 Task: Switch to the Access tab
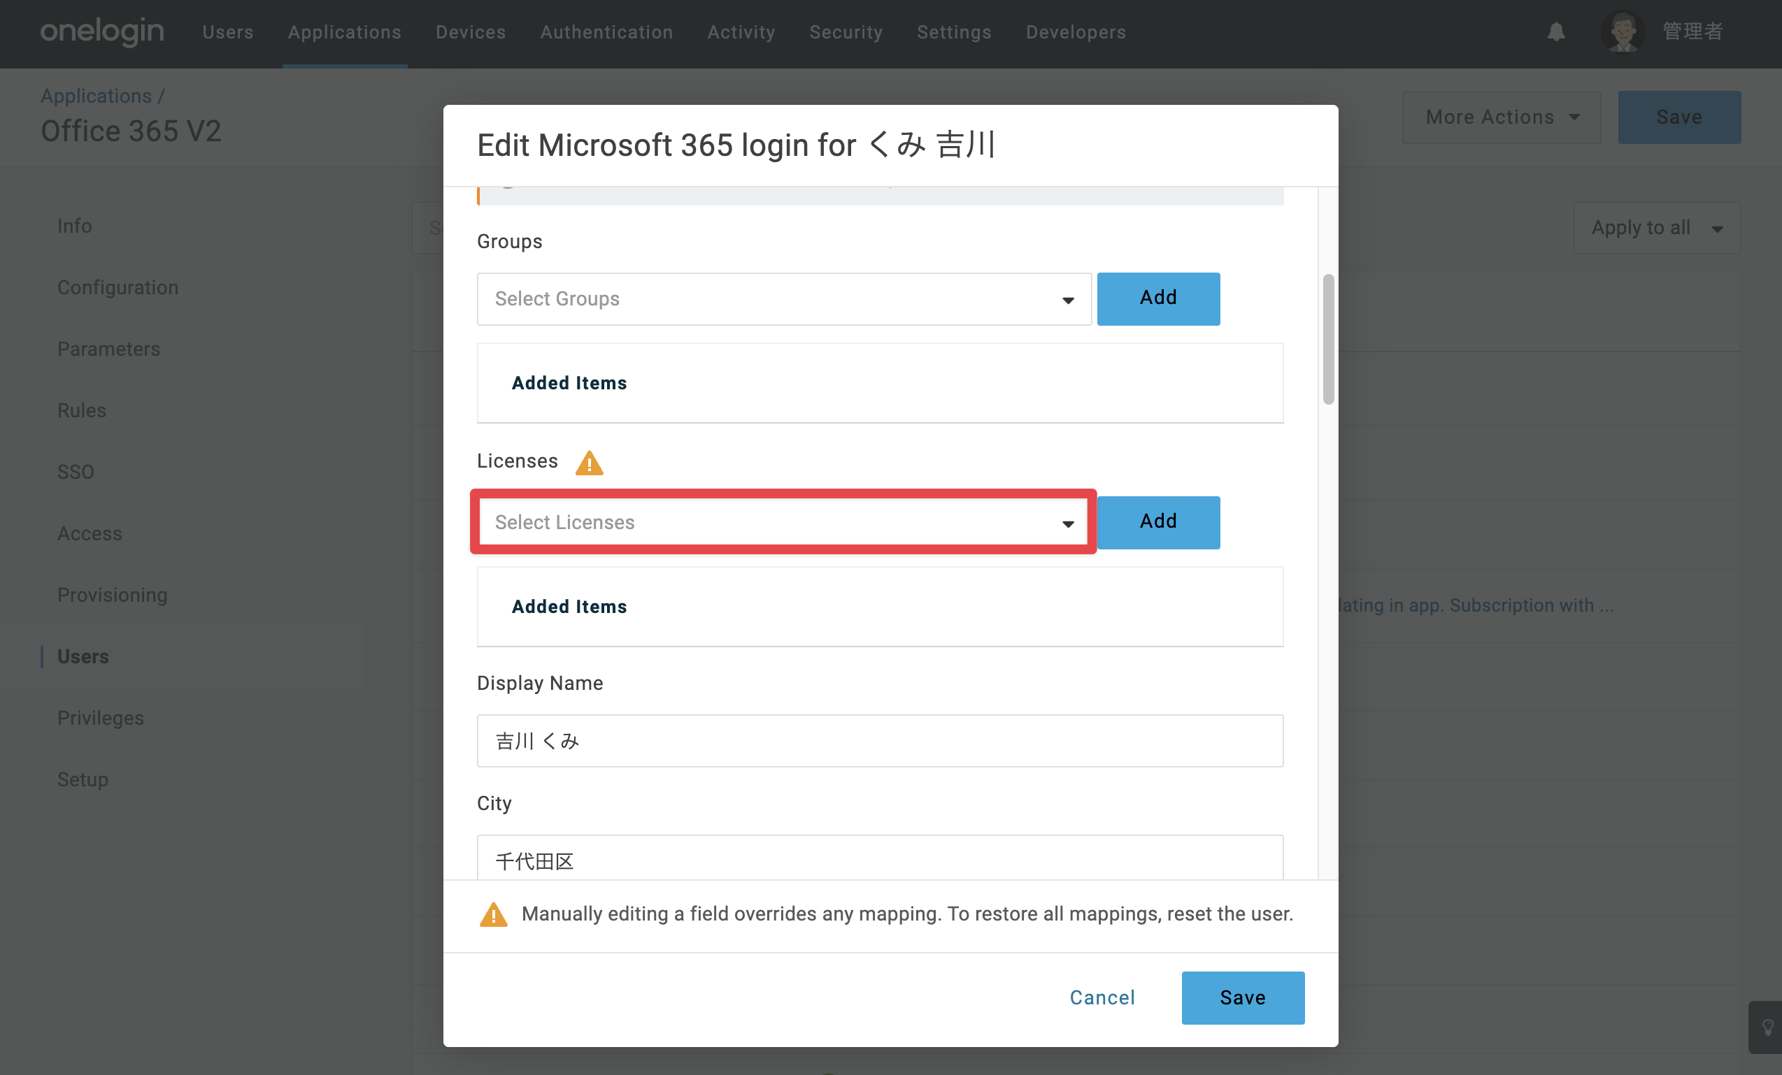90,533
